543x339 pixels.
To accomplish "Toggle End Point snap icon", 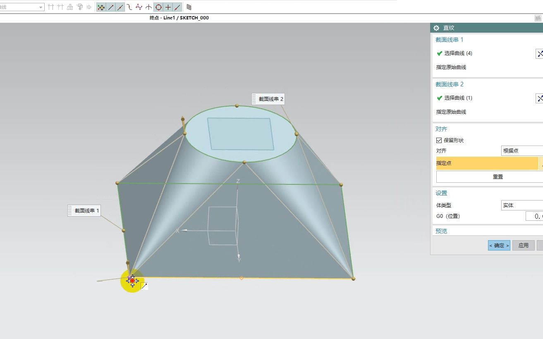I will [111, 7].
